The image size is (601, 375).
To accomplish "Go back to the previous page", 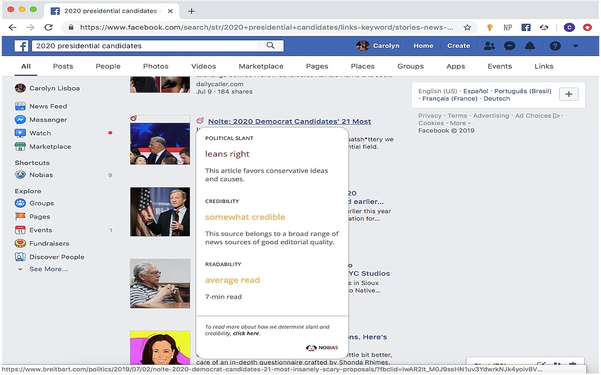I will pyautogui.click(x=13, y=27).
